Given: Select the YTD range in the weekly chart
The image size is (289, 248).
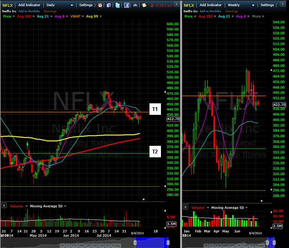Looking at the screenshot, I should [x=218, y=246].
